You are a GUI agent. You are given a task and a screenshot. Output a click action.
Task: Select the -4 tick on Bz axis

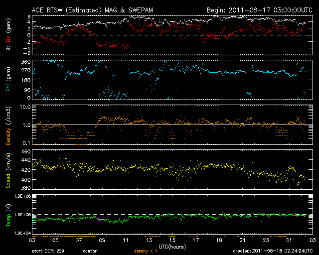pyautogui.click(x=27, y=48)
